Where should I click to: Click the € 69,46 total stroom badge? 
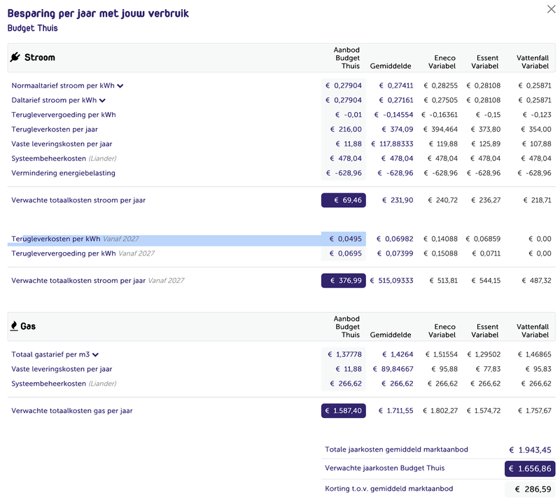pyautogui.click(x=343, y=200)
